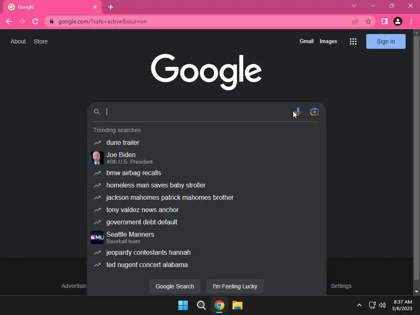Open the Chrome profile avatar icon
420x315 pixels.
coord(398,21)
